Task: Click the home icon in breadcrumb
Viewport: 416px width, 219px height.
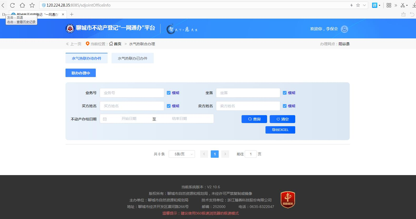Action: point(111,44)
